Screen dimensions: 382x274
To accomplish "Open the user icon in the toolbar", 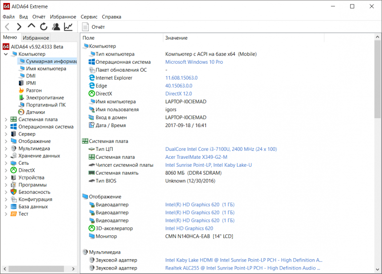I will click(x=56, y=27).
